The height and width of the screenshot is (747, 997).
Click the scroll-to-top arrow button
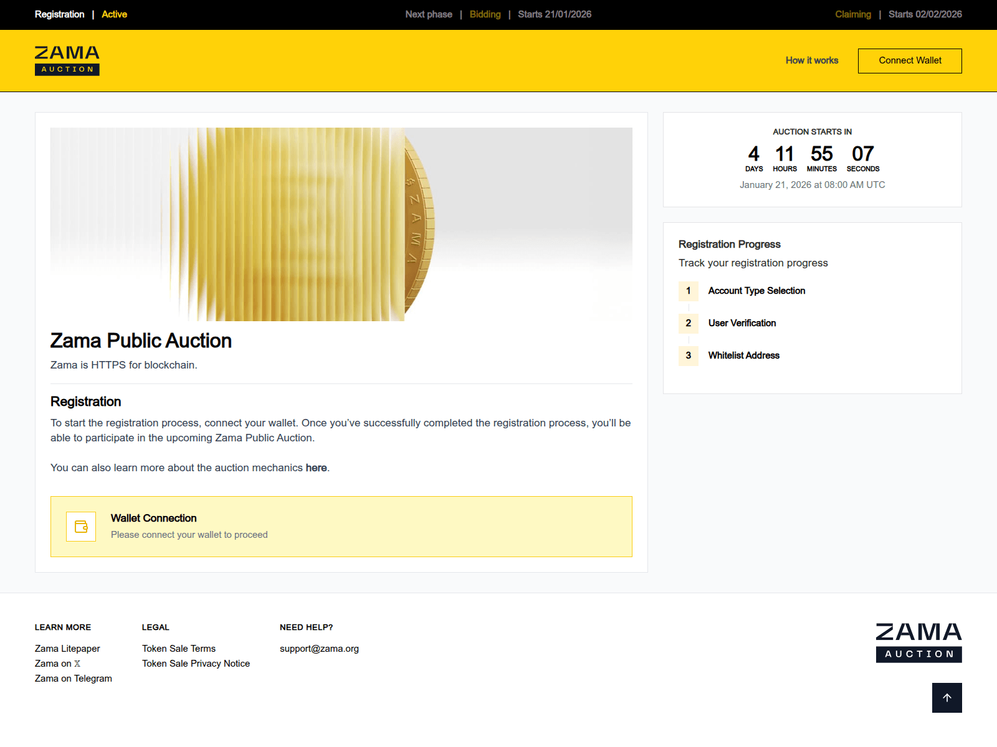point(947,698)
